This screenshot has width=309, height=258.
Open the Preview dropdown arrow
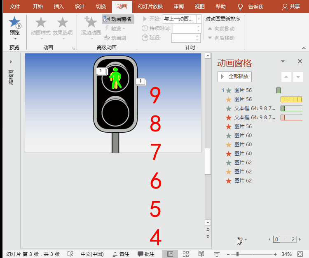click(x=15, y=39)
